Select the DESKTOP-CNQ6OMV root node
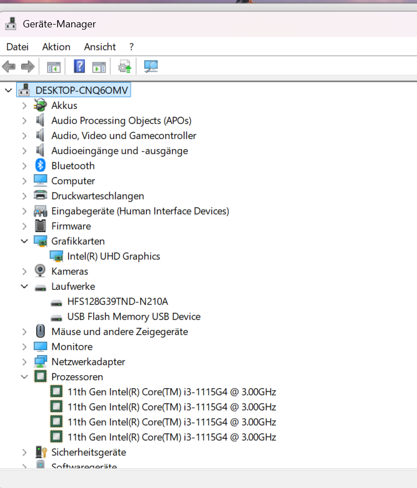Image resolution: width=417 pixels, height=488 pixels. tap(83, 90)
